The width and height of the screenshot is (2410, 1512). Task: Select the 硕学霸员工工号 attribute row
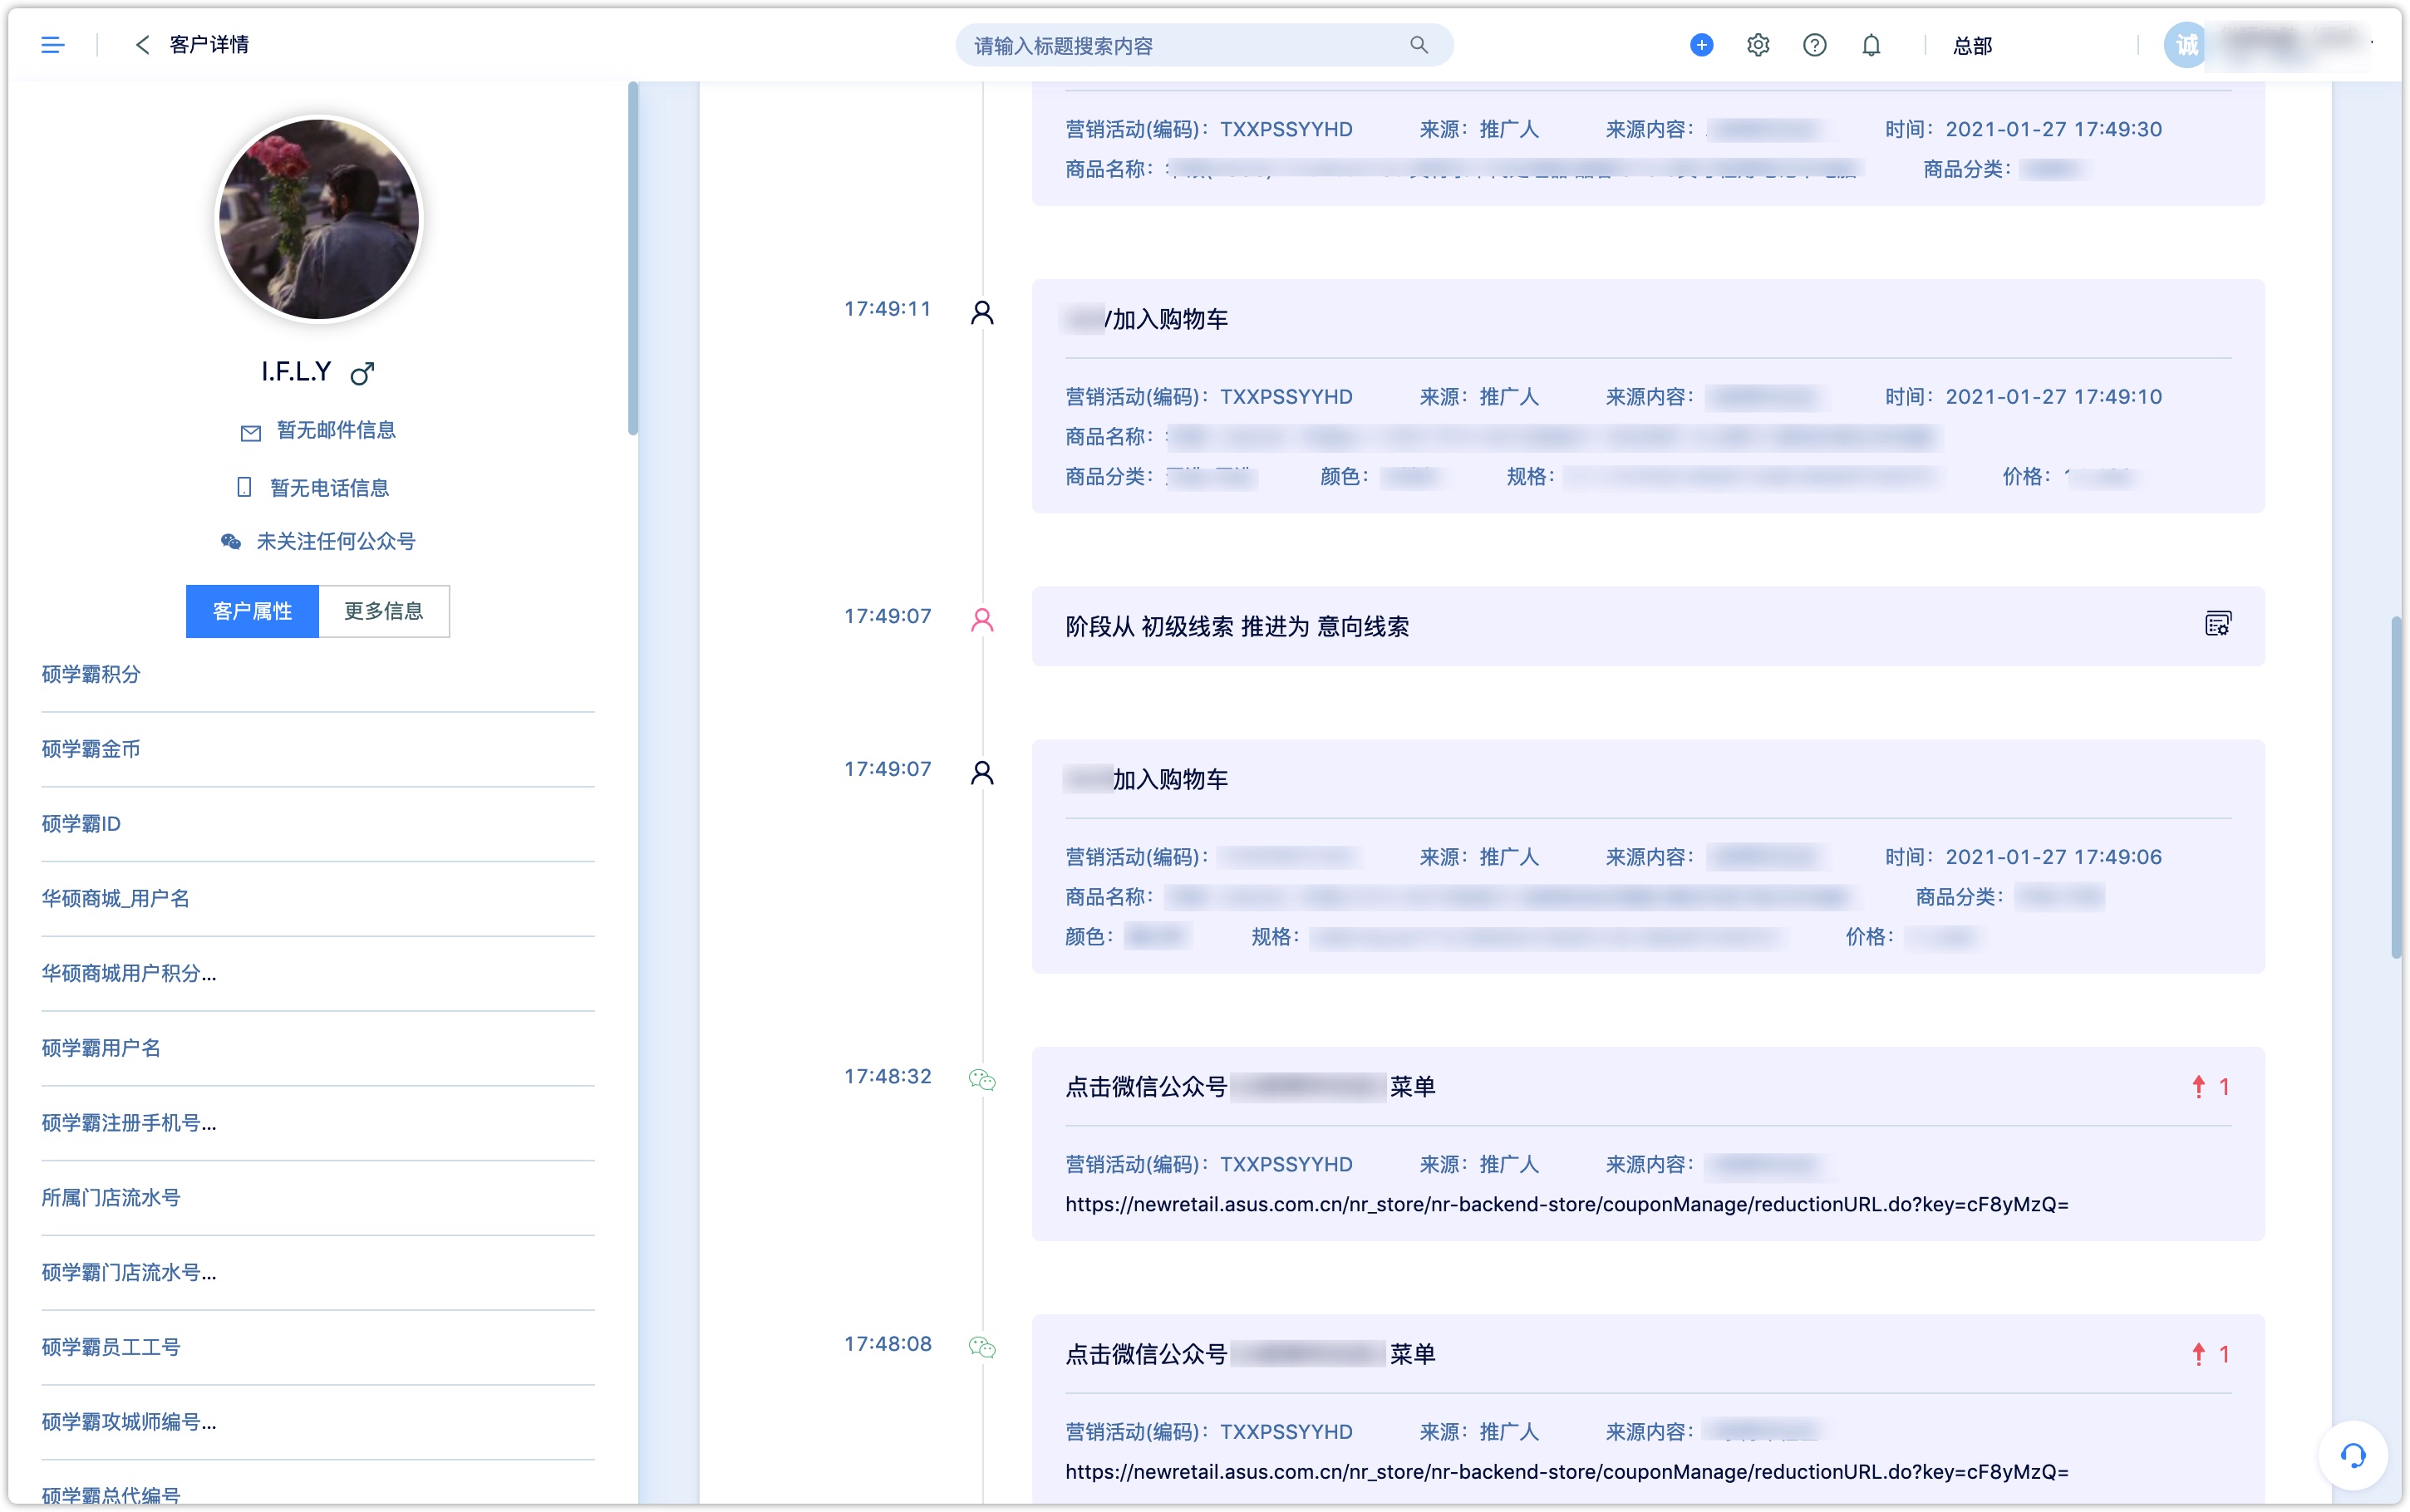tap(318, 1347)
